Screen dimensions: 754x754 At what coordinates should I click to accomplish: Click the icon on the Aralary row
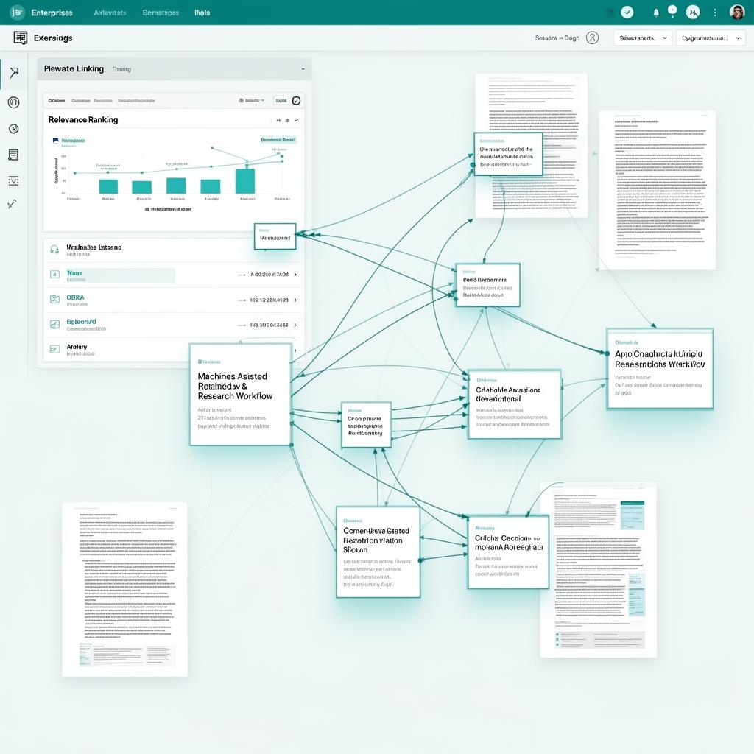54,348
